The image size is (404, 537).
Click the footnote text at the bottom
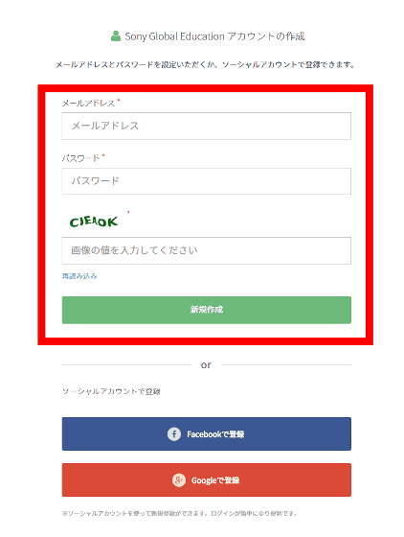tap(179, 513)
